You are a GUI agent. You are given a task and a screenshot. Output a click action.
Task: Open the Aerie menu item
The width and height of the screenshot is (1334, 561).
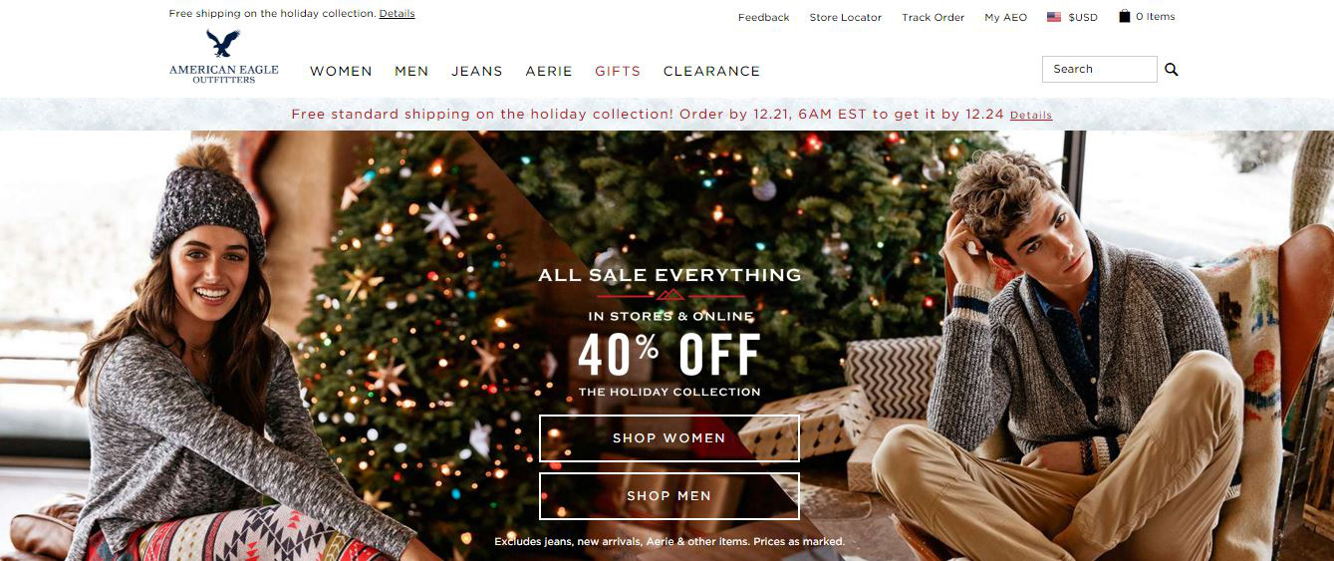pos(549,71)
